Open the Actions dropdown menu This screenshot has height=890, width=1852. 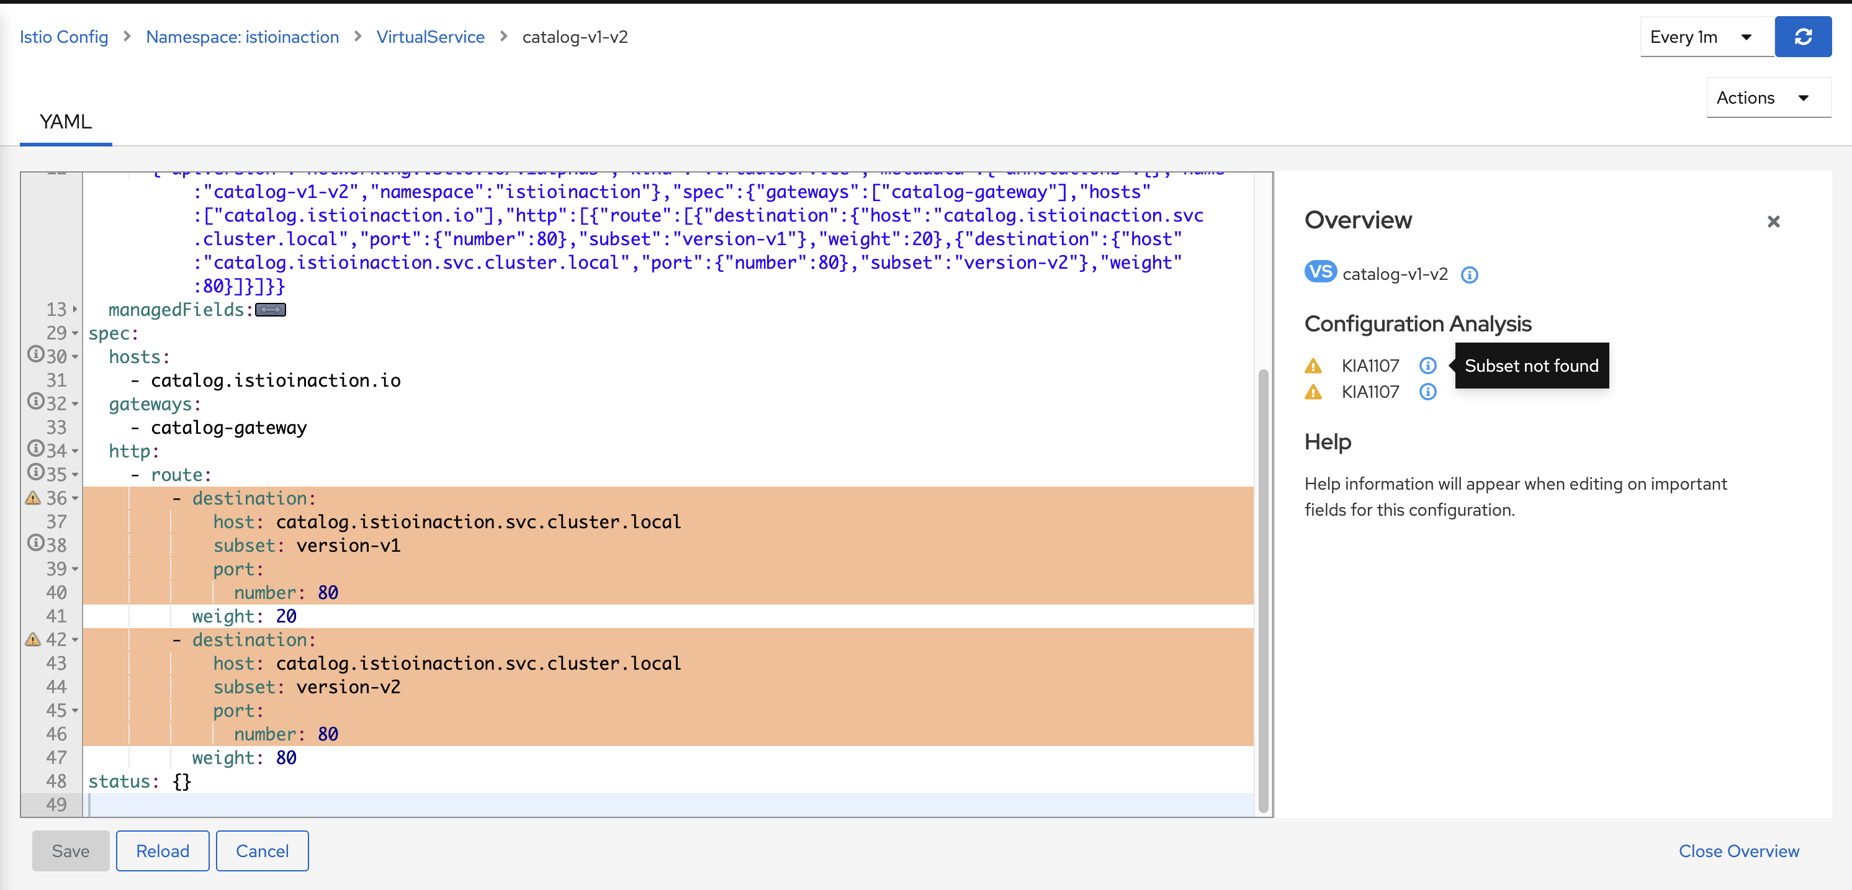[1767, 98]
